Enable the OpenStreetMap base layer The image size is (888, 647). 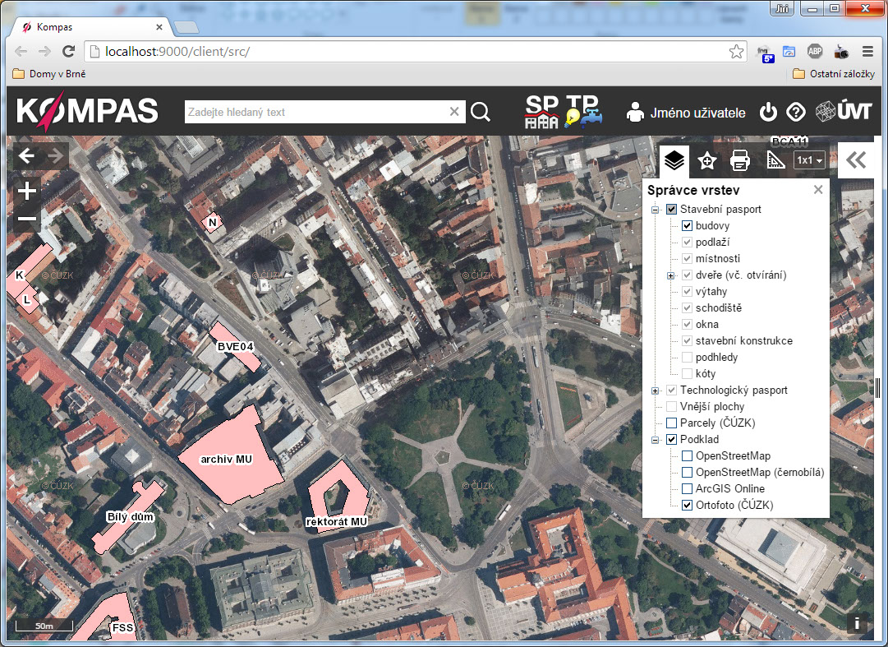tap(688, 456)
